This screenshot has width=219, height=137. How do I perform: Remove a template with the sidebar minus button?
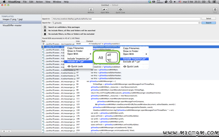tap(9, 131)
